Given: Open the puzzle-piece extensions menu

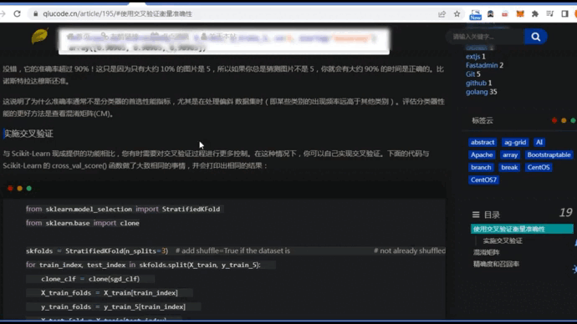Looking at the screenshot, I should pyautogui.click(x=535, y=14).
